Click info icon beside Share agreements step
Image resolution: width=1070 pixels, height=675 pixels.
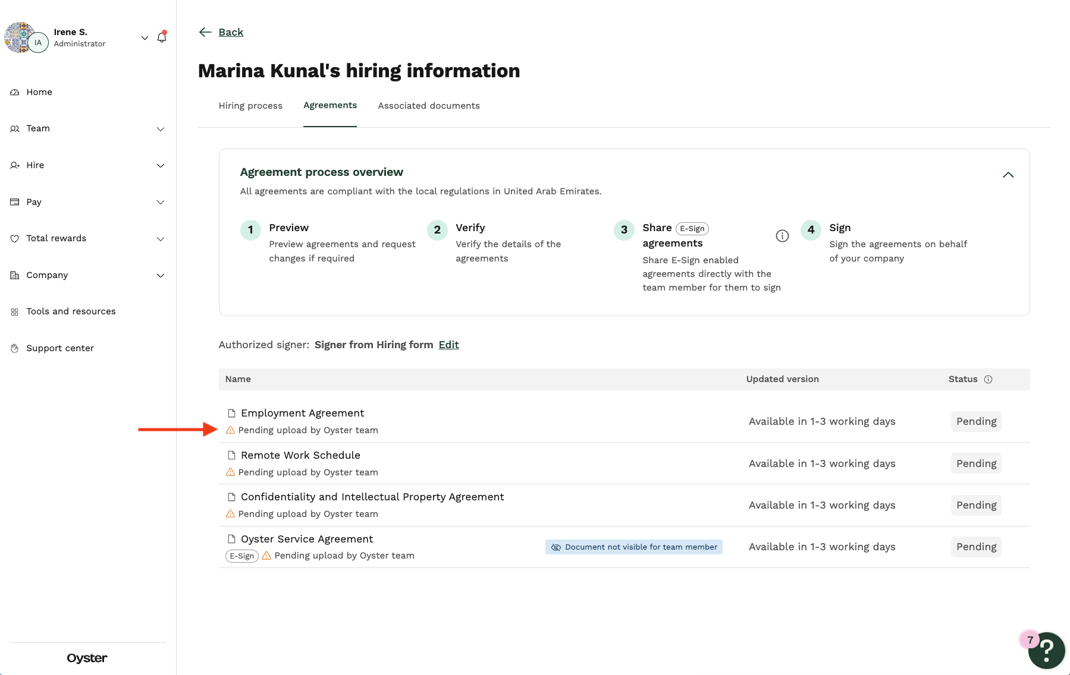pyautogui.click(x=782, y=236)
